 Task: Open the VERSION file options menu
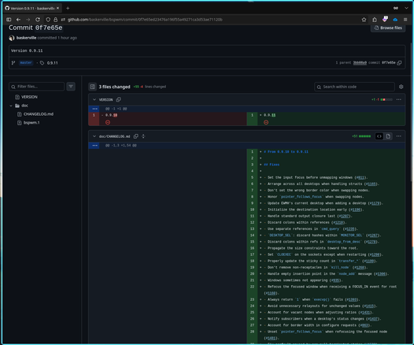click(x=399, y=99)
